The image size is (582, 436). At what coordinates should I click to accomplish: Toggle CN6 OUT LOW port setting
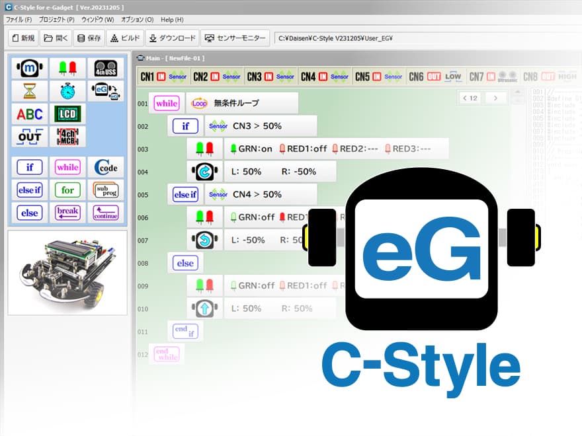[435, 77]
